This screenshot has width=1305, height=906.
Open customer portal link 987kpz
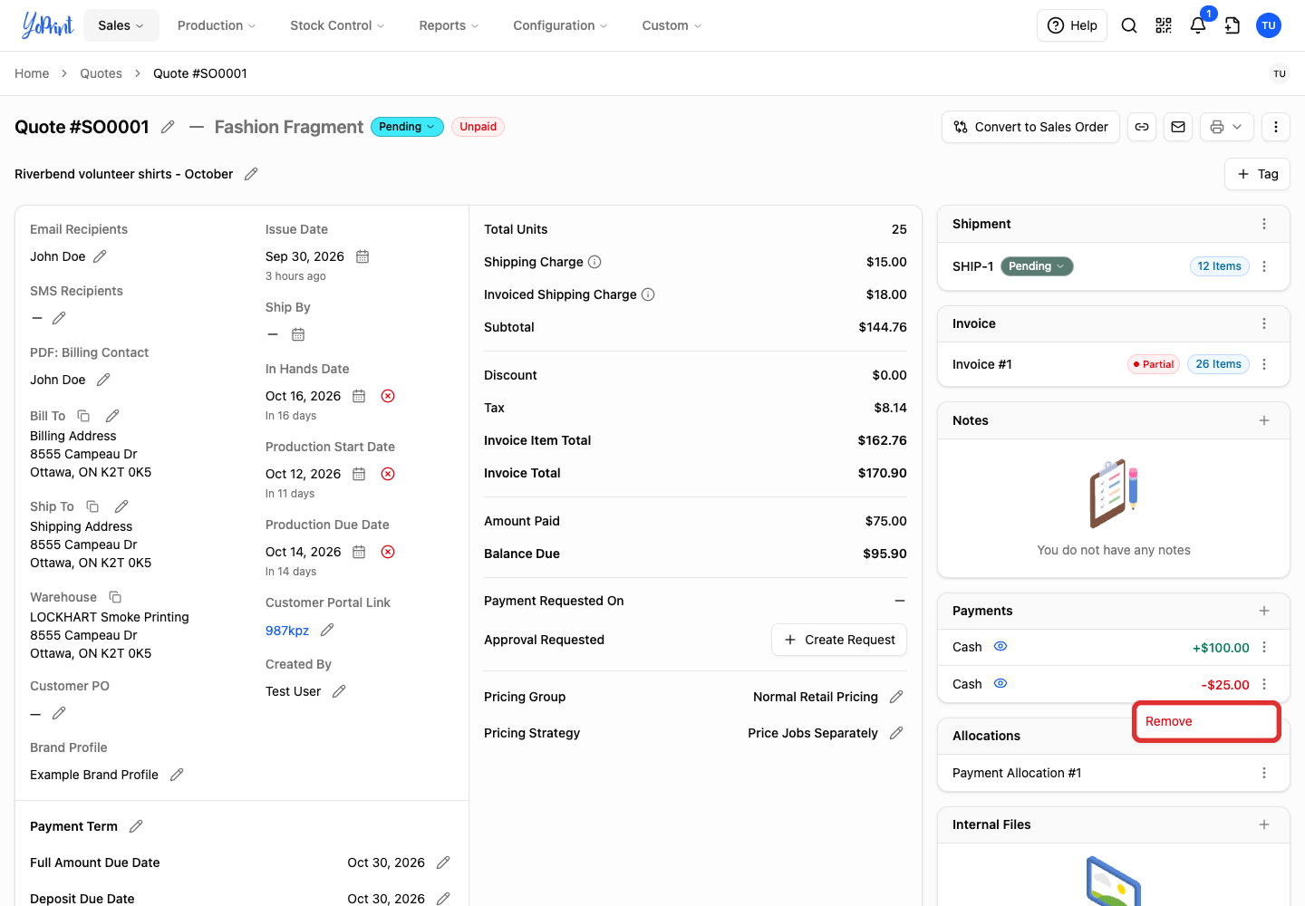click(287, 631)
